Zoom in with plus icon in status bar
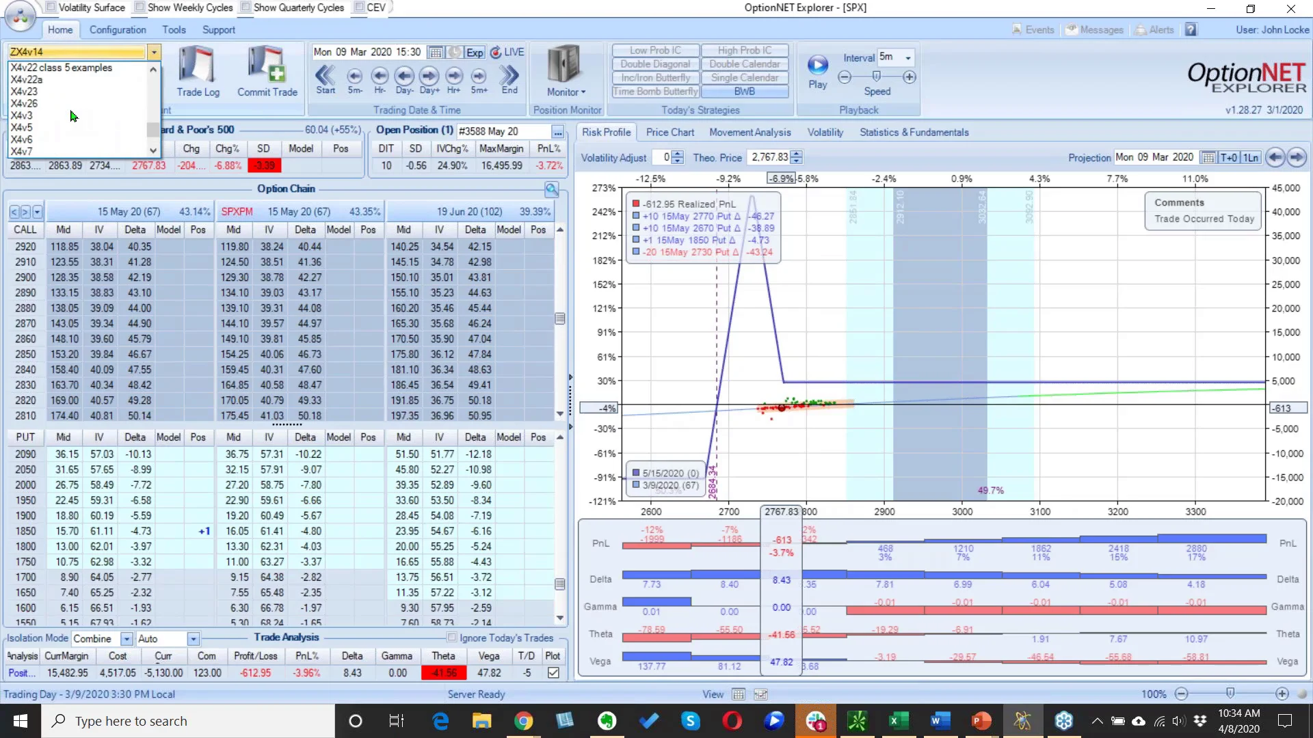1313x738 pixels. (1282, 694)
